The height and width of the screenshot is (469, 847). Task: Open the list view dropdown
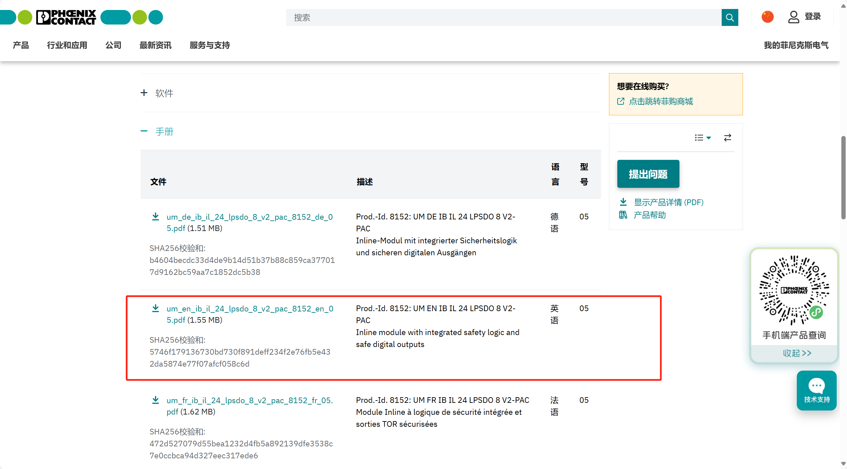point(702,138)
